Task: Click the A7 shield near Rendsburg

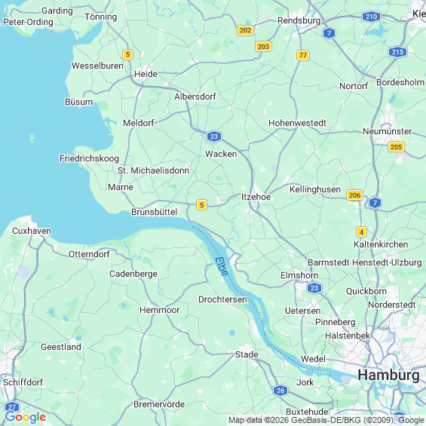Action: coord(329,33)
